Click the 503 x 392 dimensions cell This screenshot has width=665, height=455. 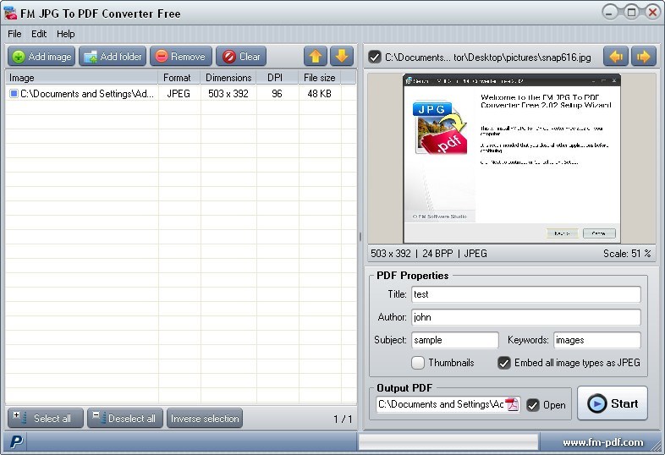228,94
